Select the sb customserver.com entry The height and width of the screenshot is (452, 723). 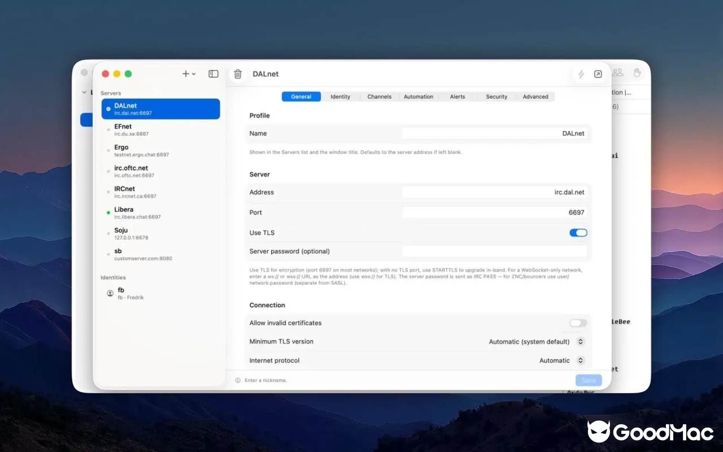click(x=161, y=254)
